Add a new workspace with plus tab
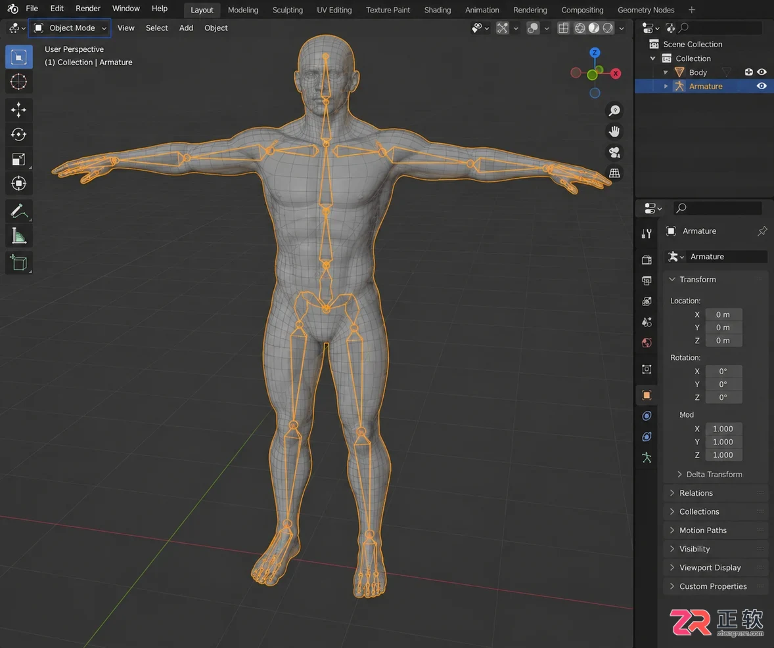 [692, 10]
